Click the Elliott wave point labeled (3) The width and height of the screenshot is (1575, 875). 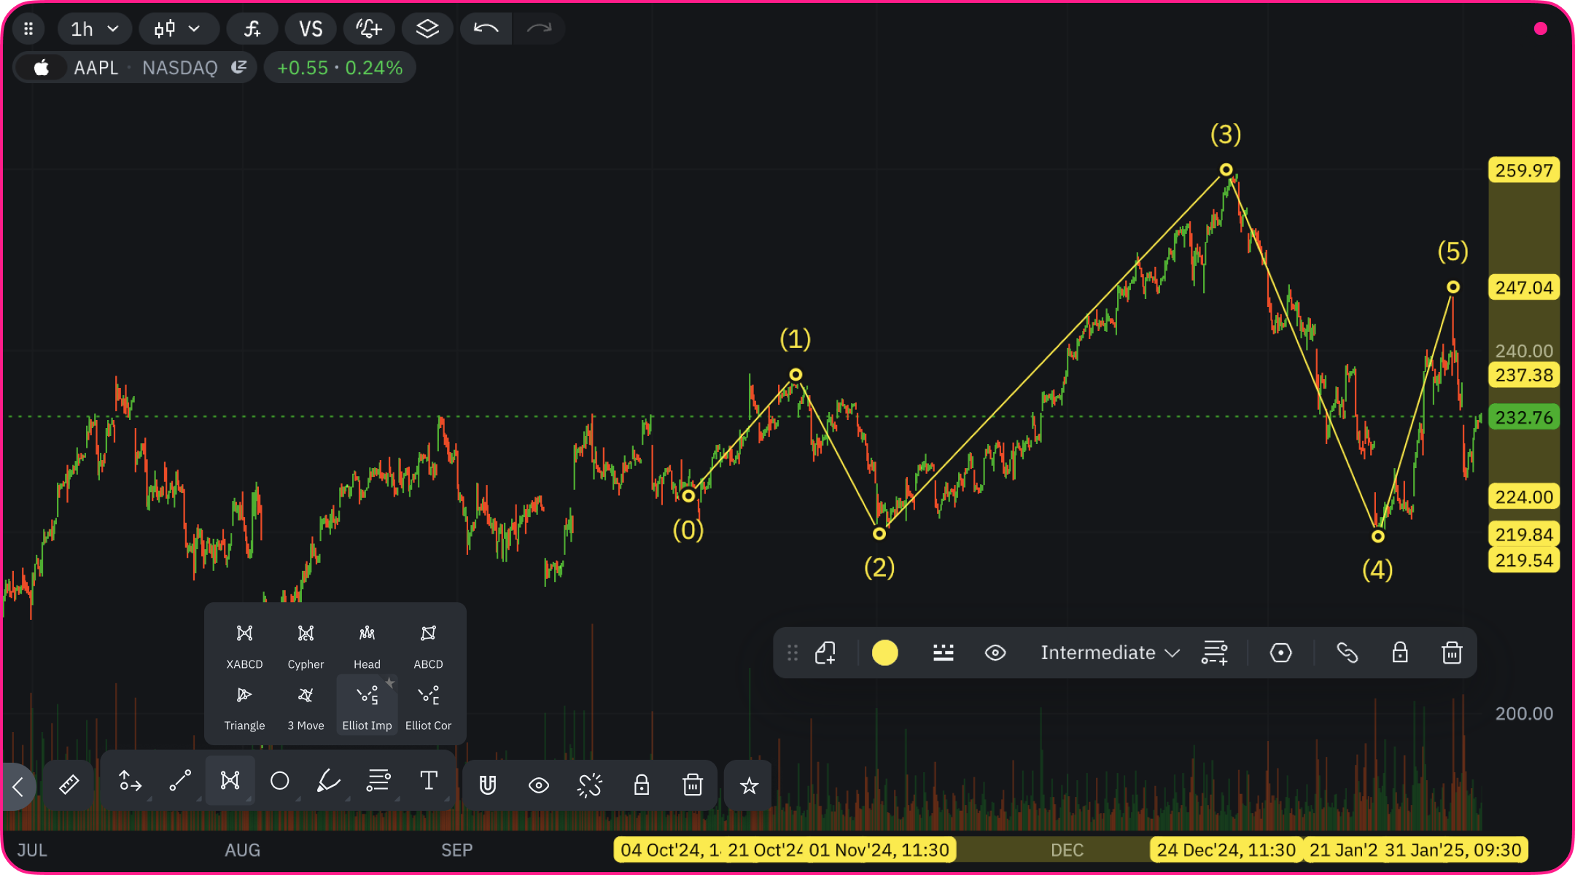[x=1226, y=170]
